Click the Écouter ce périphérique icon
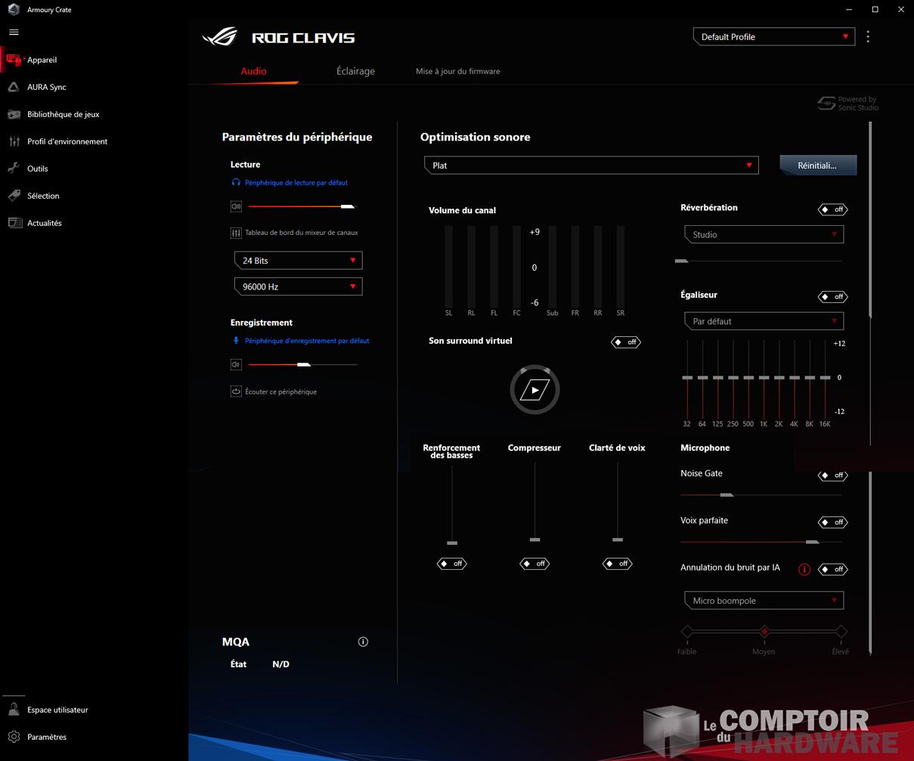914x761 pixels. coord(236,391)
